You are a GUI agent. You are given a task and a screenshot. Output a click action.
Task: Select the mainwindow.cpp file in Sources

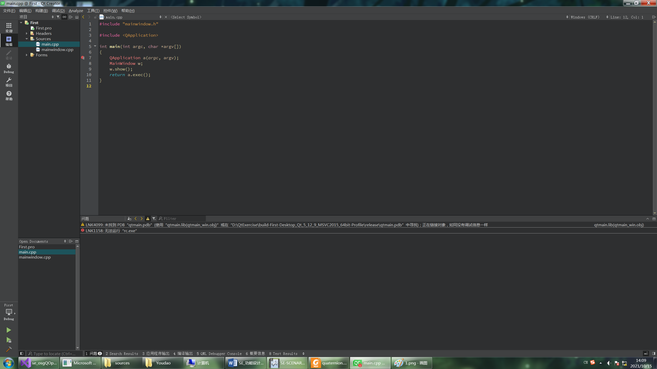point(57,49)
